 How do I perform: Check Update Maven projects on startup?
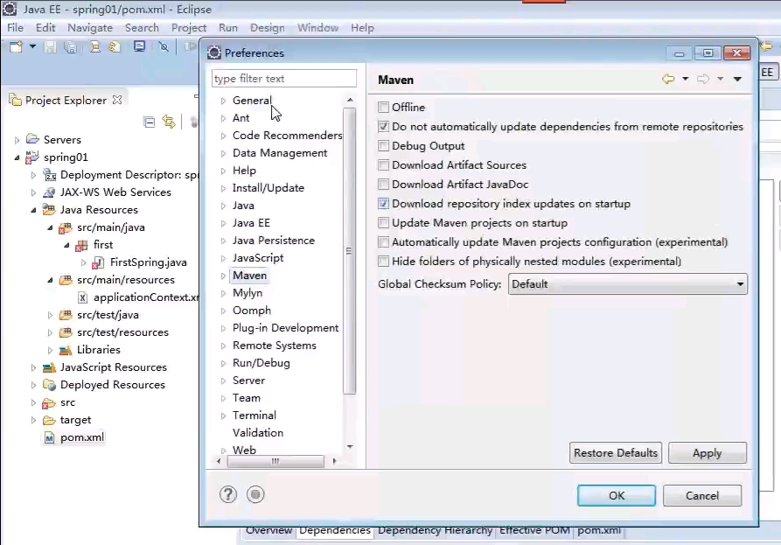[383, 223]
